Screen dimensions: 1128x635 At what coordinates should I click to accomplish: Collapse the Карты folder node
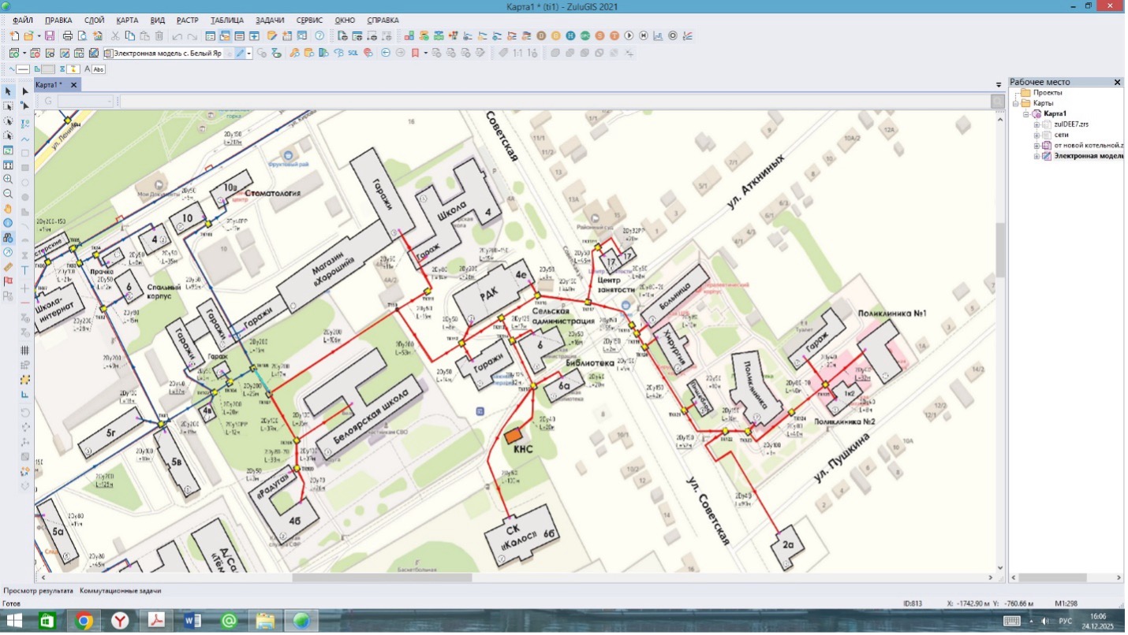1017,103
